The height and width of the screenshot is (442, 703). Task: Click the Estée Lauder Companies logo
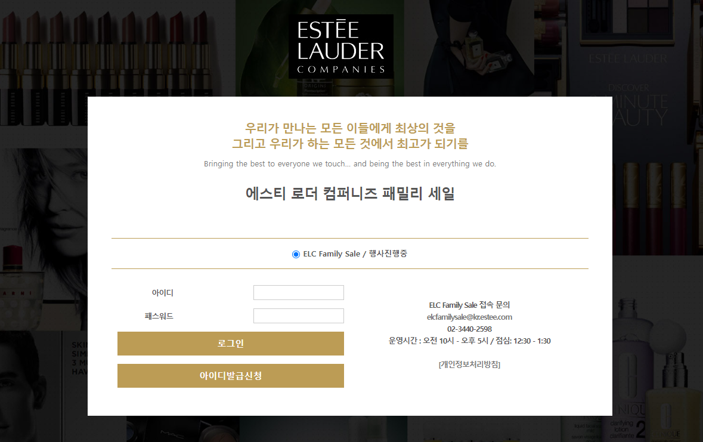340,47
